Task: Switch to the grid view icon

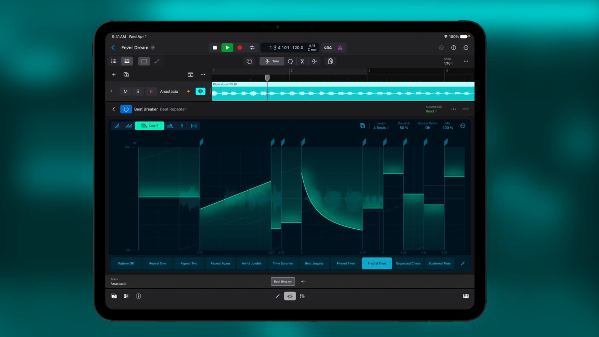Action: tap(114, 61)
